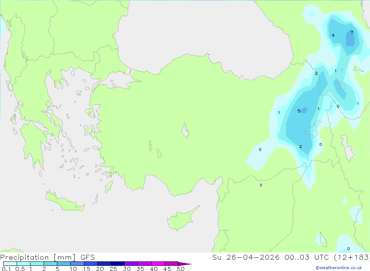This screenshot has width=370, height=271.
Task: Select the 40 to 45 mm magenta swatch
Action: tap(158, 264)
